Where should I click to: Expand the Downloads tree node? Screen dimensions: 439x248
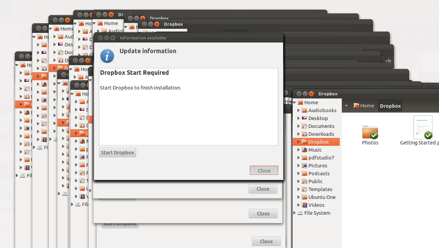point(299,134)
